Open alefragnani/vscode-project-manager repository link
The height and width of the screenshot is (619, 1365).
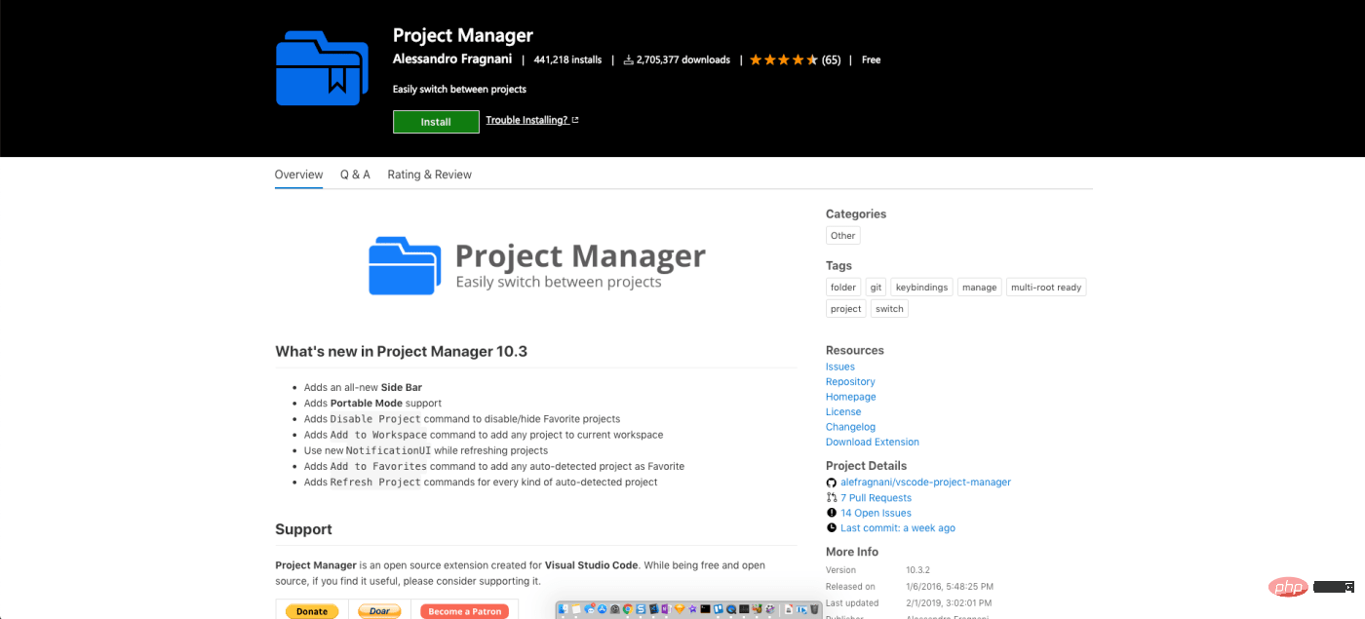pyautogui.click(x=925, y=483)
